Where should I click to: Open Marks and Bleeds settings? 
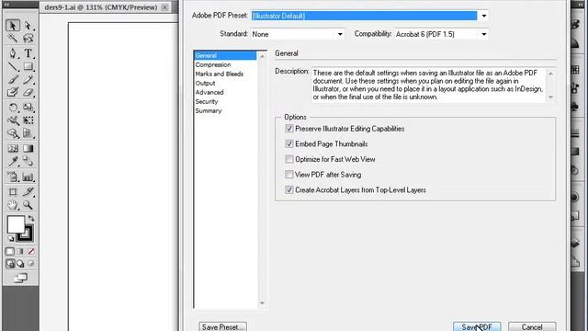220,74
